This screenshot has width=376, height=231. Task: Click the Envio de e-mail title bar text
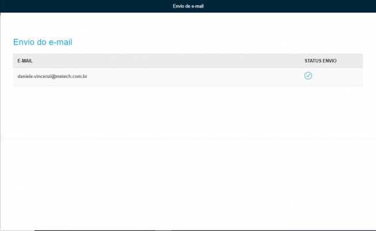[x=188, y=6]
